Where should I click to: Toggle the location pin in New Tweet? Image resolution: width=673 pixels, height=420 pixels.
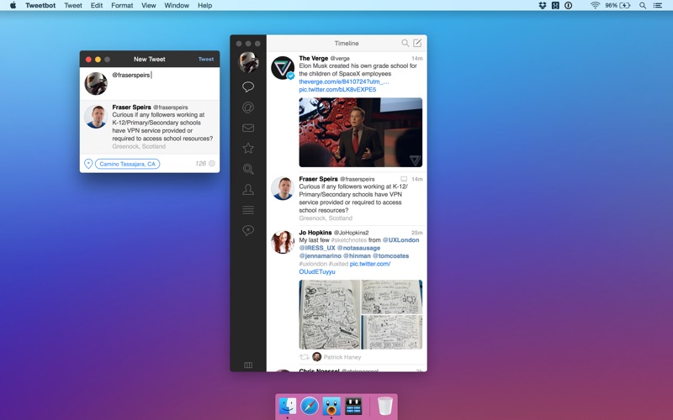click(x=88, y=164)
